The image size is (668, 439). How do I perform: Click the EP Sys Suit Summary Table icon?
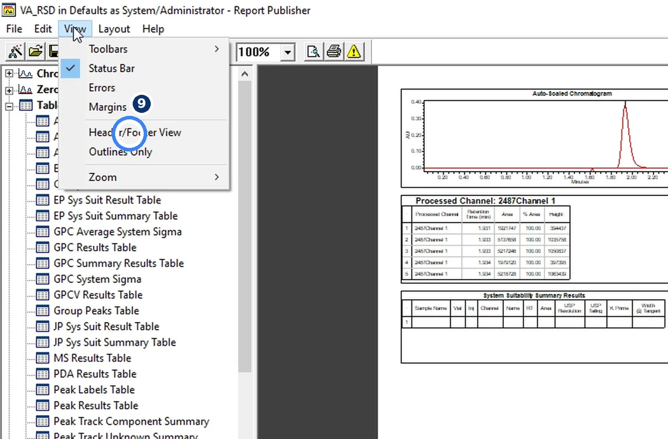click(x=42, y=215)
